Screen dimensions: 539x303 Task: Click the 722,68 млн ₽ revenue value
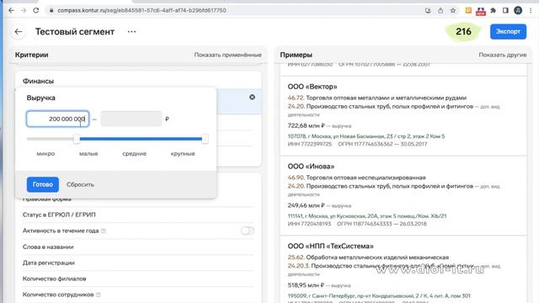307,125
